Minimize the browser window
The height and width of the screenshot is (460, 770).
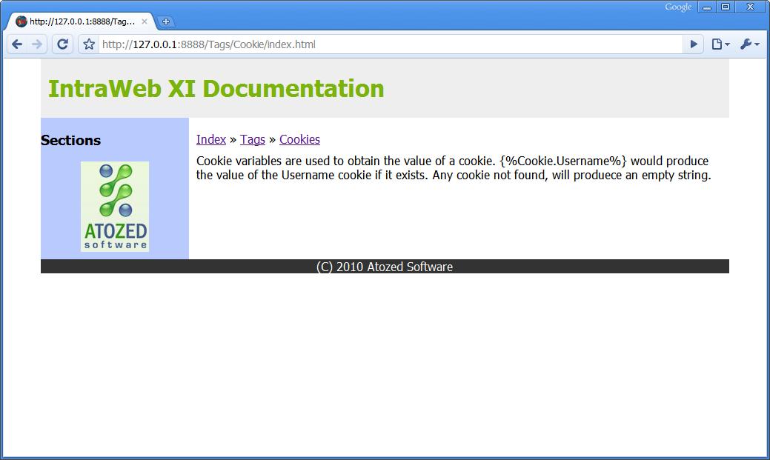(707, 7)
